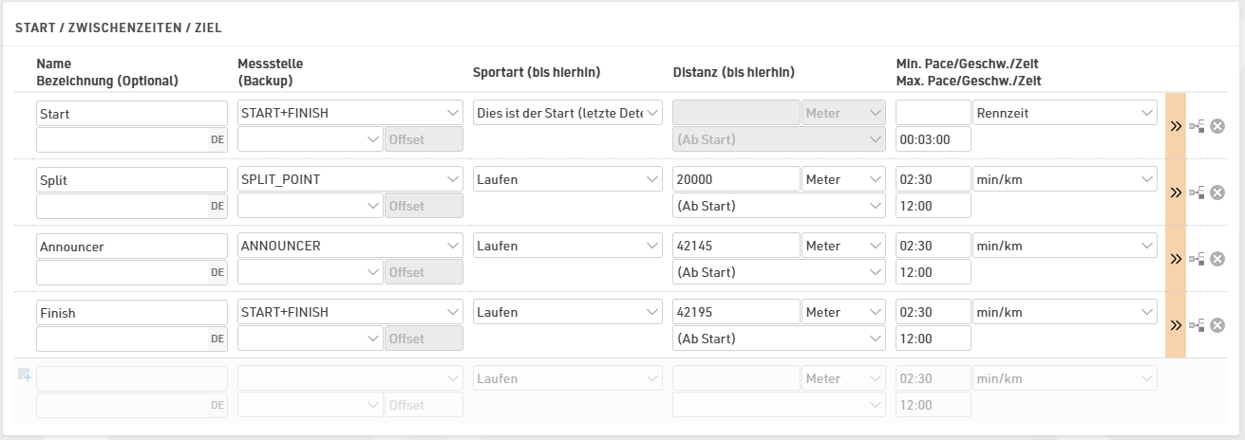Click the branch icon on the Split row

(x=1197, y=192)
